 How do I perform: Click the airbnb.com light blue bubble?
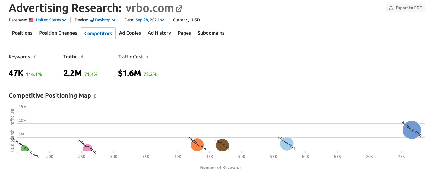(287, 144)
